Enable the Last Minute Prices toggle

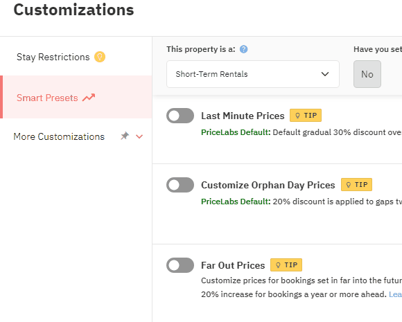tap(180, 116)
